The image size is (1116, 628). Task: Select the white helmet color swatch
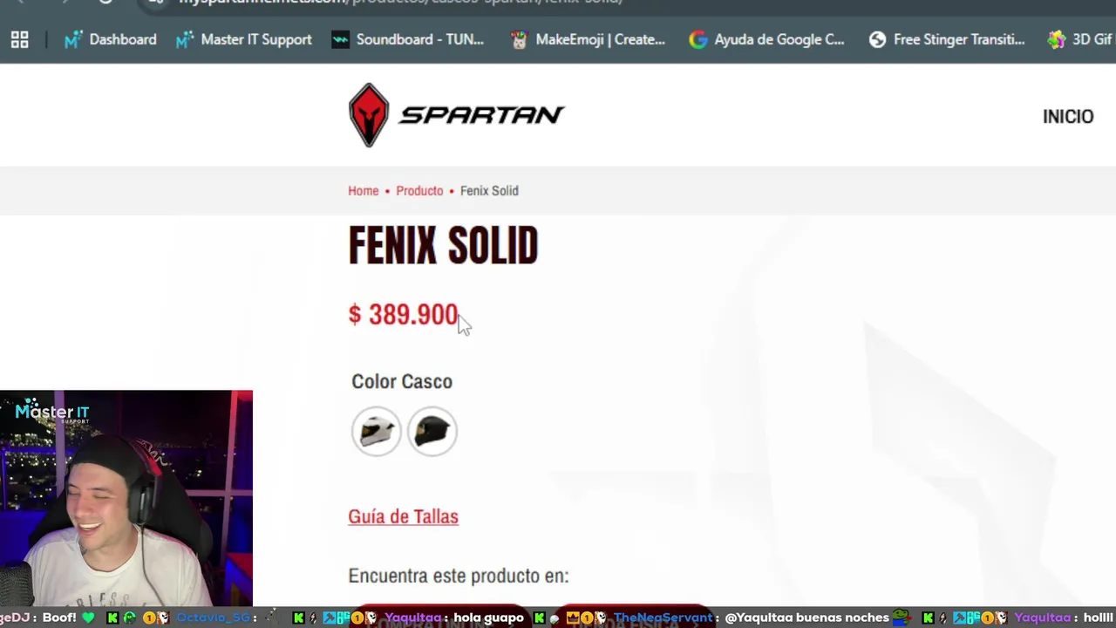tap(377, 431)
